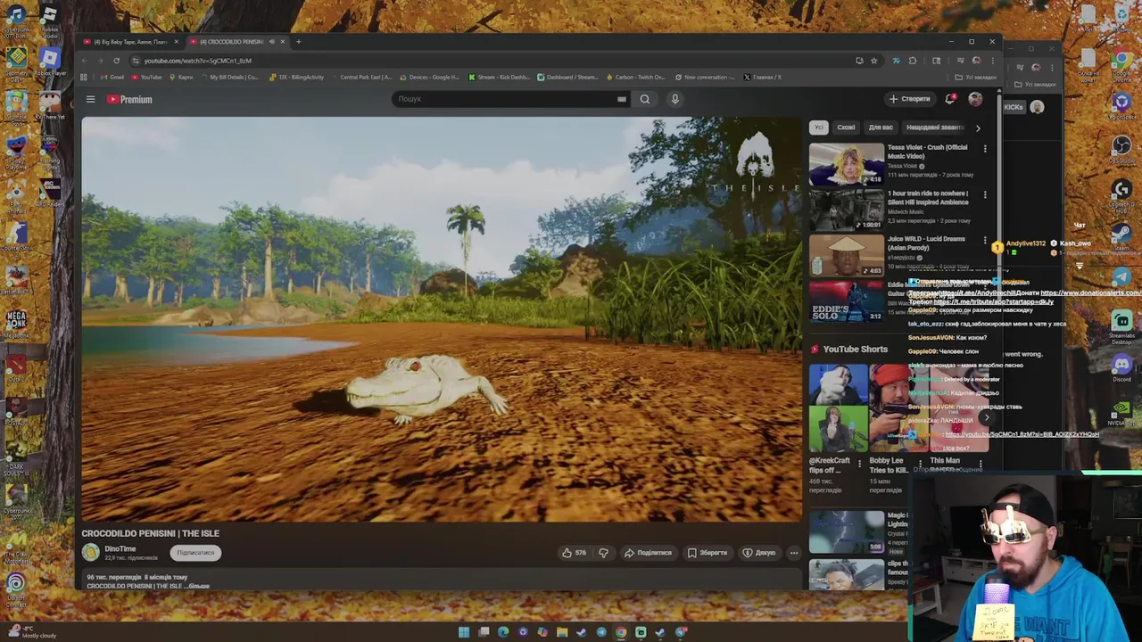Subscribe via Підписатися button

[x=195, y=553]
